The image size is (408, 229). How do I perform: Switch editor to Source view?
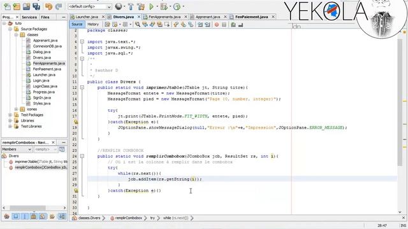coord(76,24)
